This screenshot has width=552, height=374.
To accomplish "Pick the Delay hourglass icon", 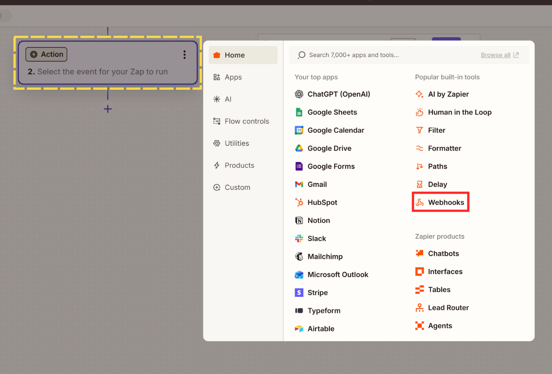I will (x=420, y=184).
